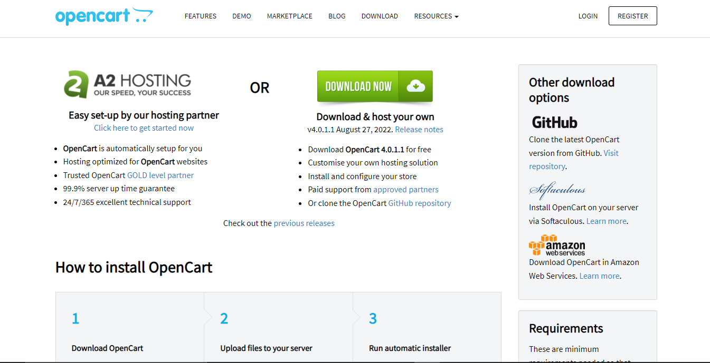This screenshot has width=710, height=363.
Task: Click '99.9% server up time guarantee' text
Action: (x=119, y=189)
